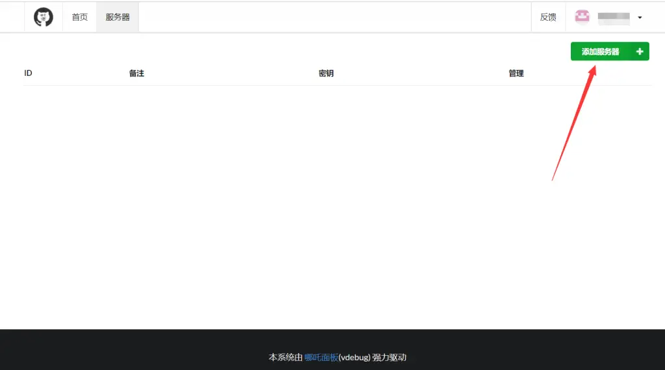Open the 反馈 feedback menu item
665x370 pixels.
pyautogui.click(x=548, y=18)
